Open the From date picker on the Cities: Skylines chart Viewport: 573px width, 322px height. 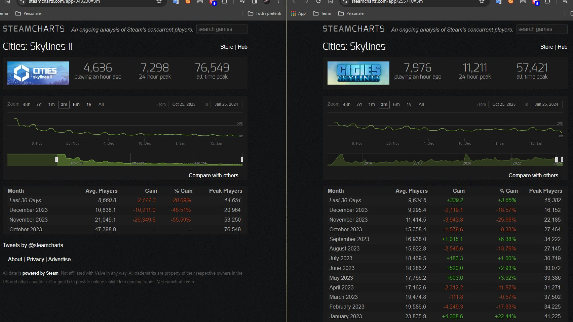[x=504, y=104]
